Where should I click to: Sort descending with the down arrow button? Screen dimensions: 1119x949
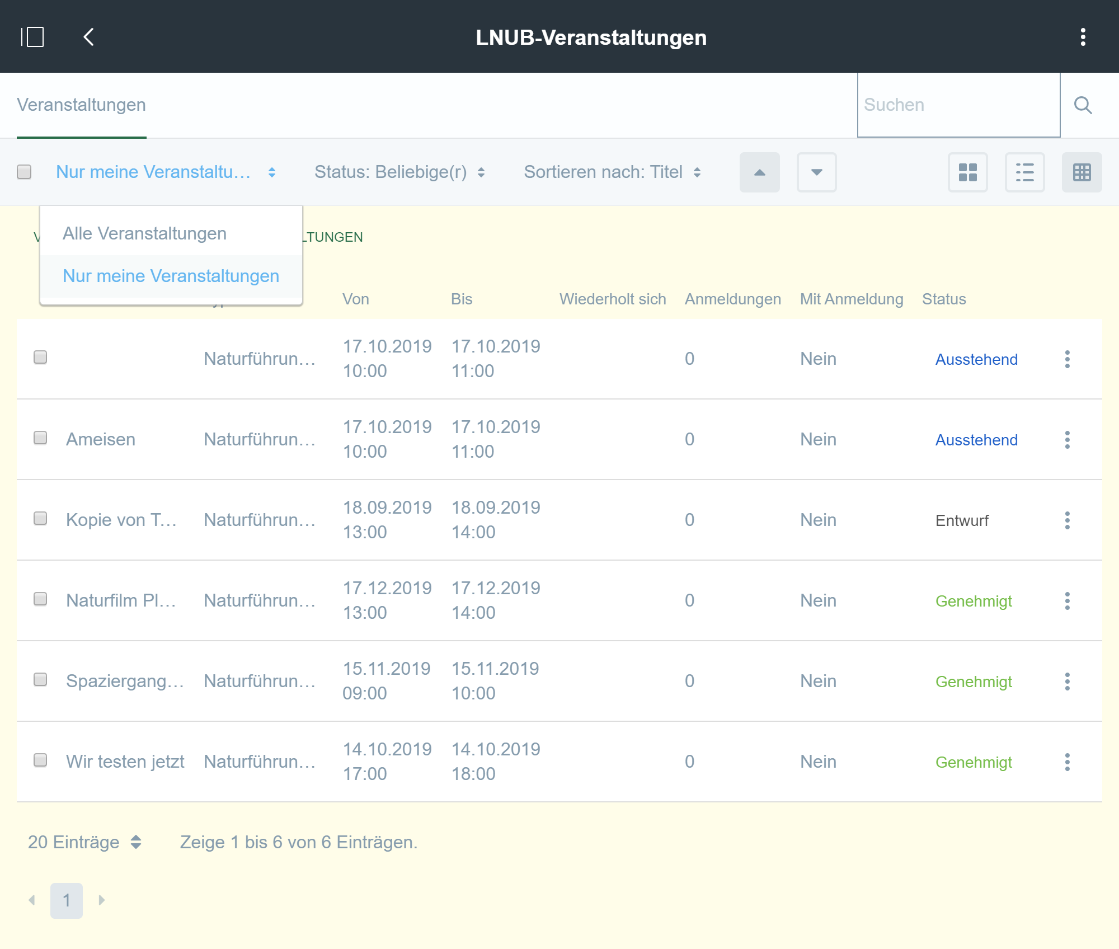point(816,172)
